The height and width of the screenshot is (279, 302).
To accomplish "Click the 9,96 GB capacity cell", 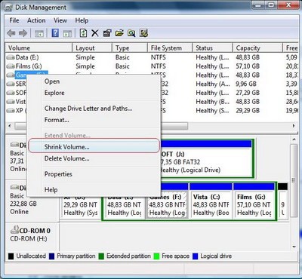I will [x=246, y=84].
